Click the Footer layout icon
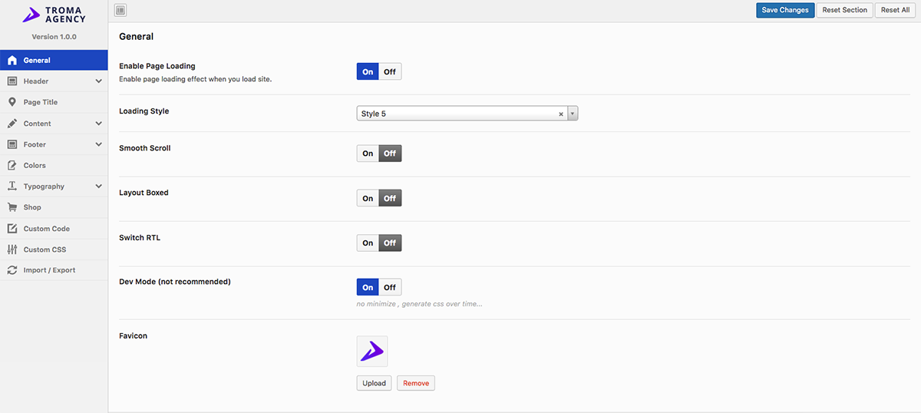 [12, 144]
